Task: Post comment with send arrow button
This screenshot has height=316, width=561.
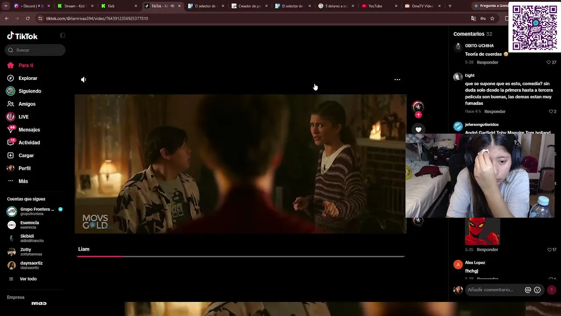Action: pyautogui.click(x=551, y=290)
